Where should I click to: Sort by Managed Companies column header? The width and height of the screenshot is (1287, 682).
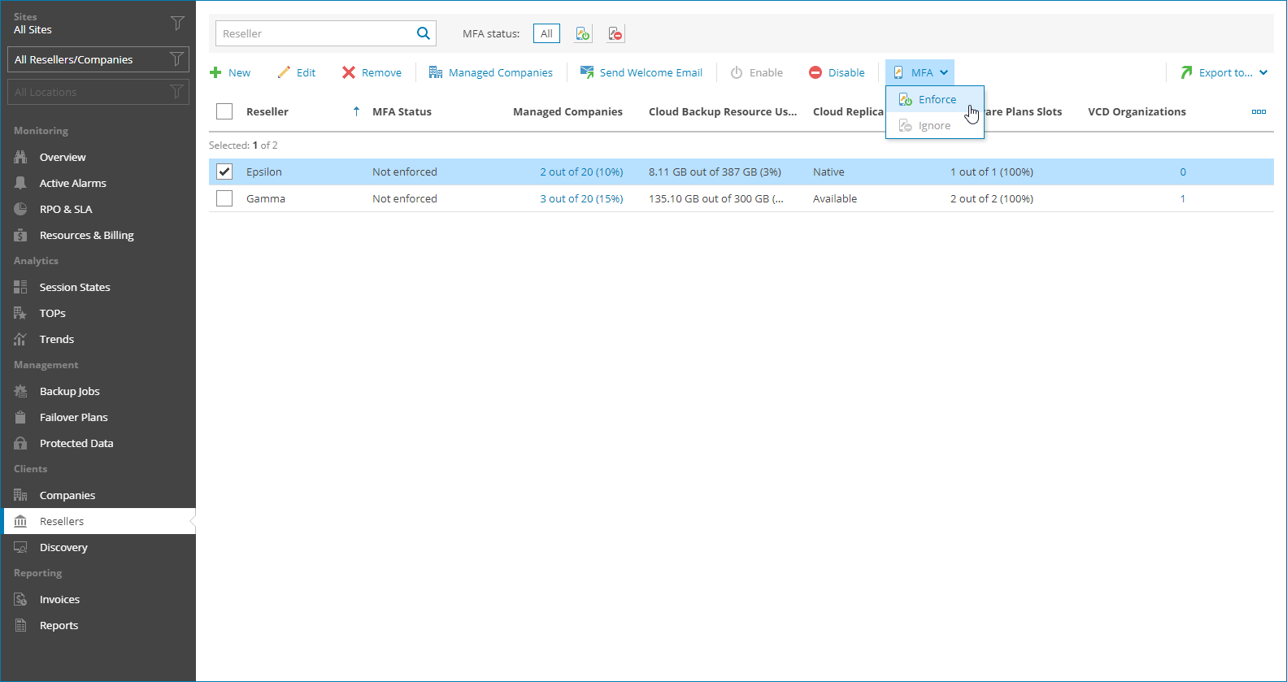[x=567, y=111]
